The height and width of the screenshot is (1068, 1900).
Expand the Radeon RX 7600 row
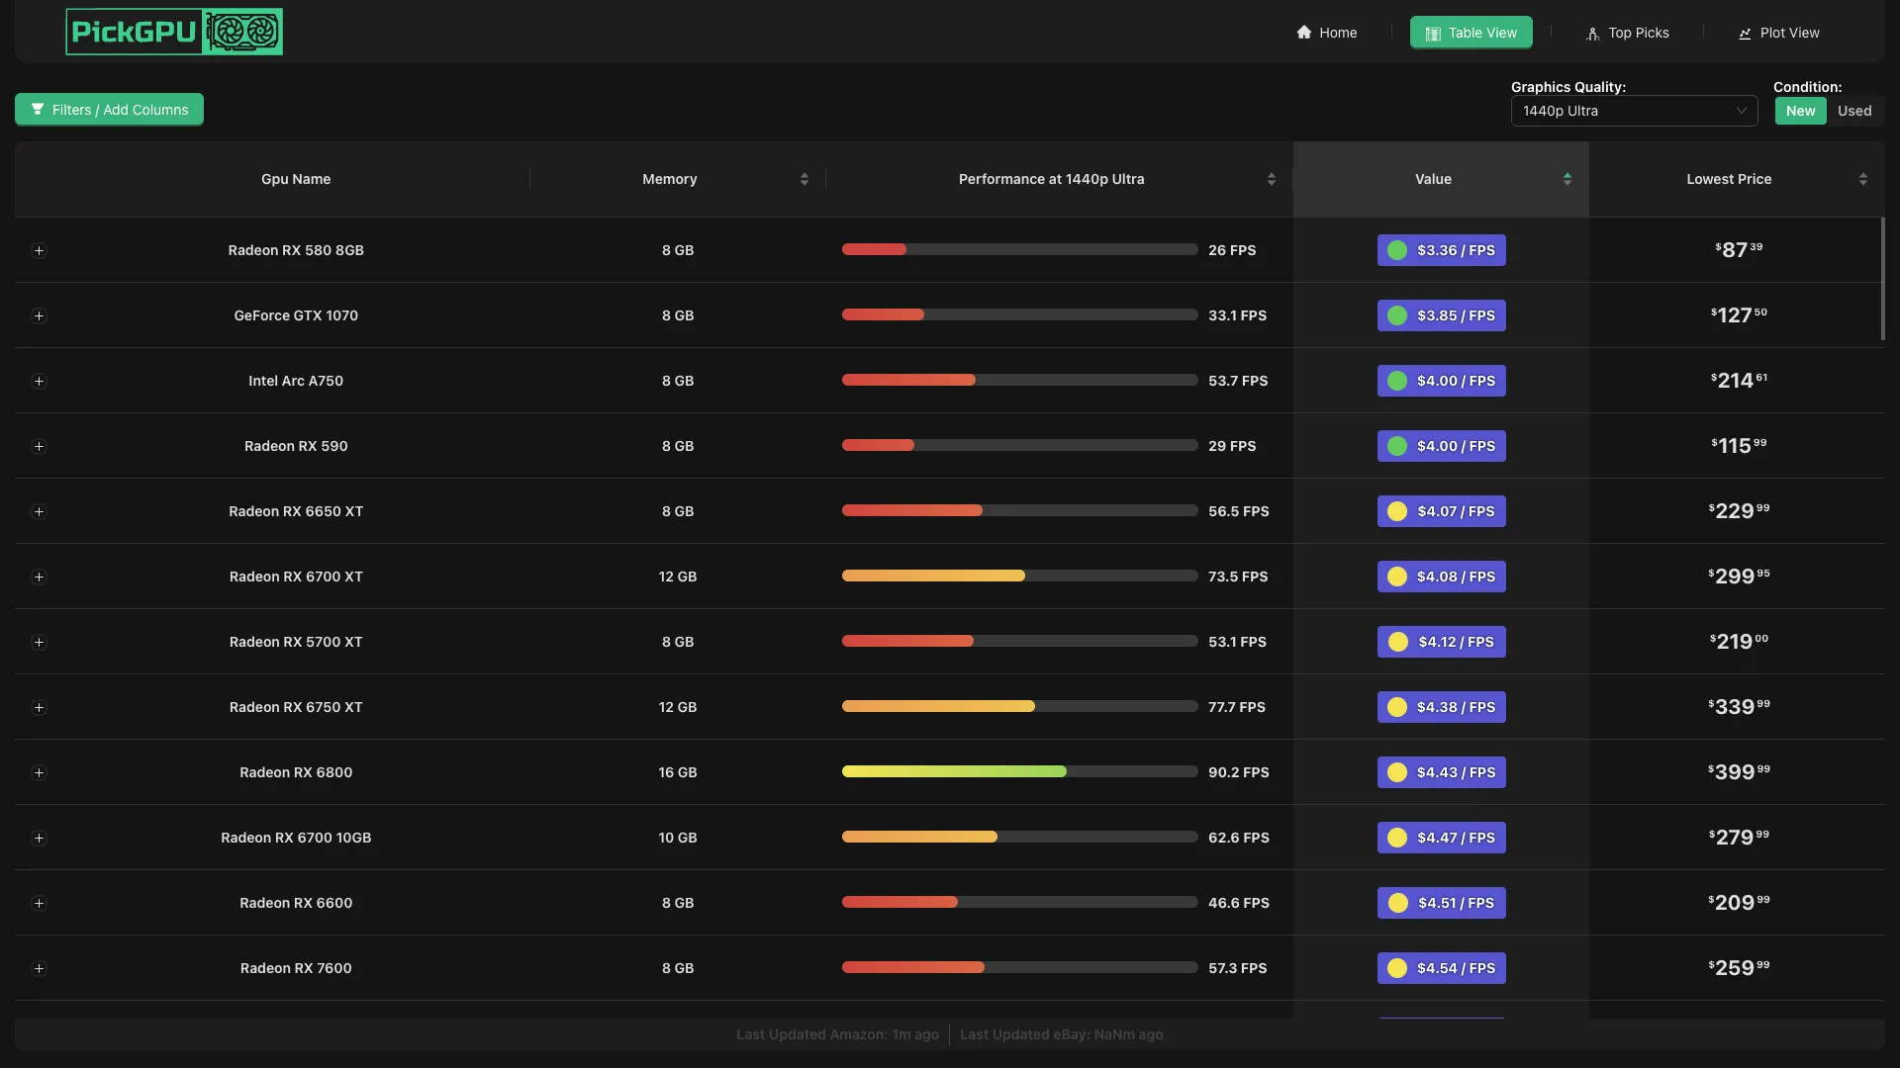tap(39, 968)
